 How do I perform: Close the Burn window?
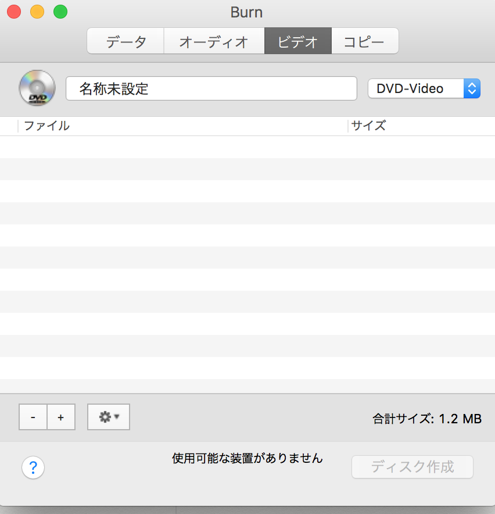point(14,12)
